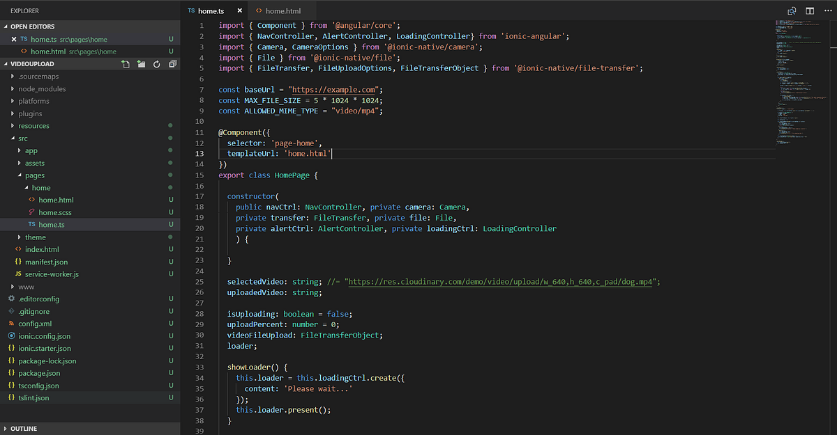Viewport: 837px width, 435px height.
Task: Click line number 13 in the gutter
Action: [201, 153]
